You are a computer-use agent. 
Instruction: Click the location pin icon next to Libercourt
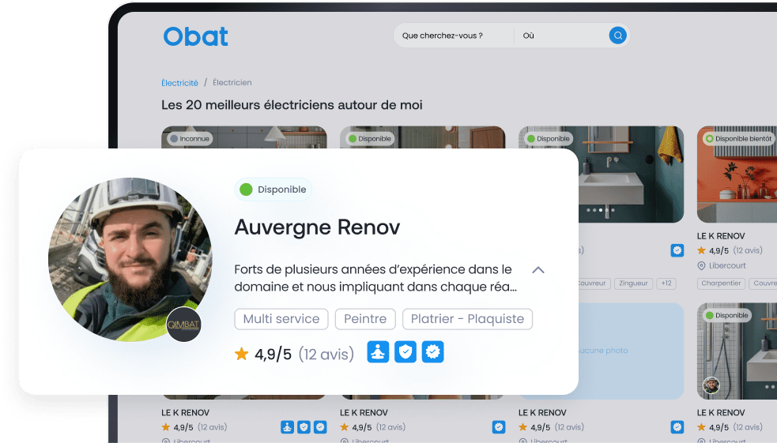(701, 266)
